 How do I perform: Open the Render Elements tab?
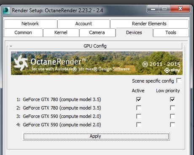149,24
